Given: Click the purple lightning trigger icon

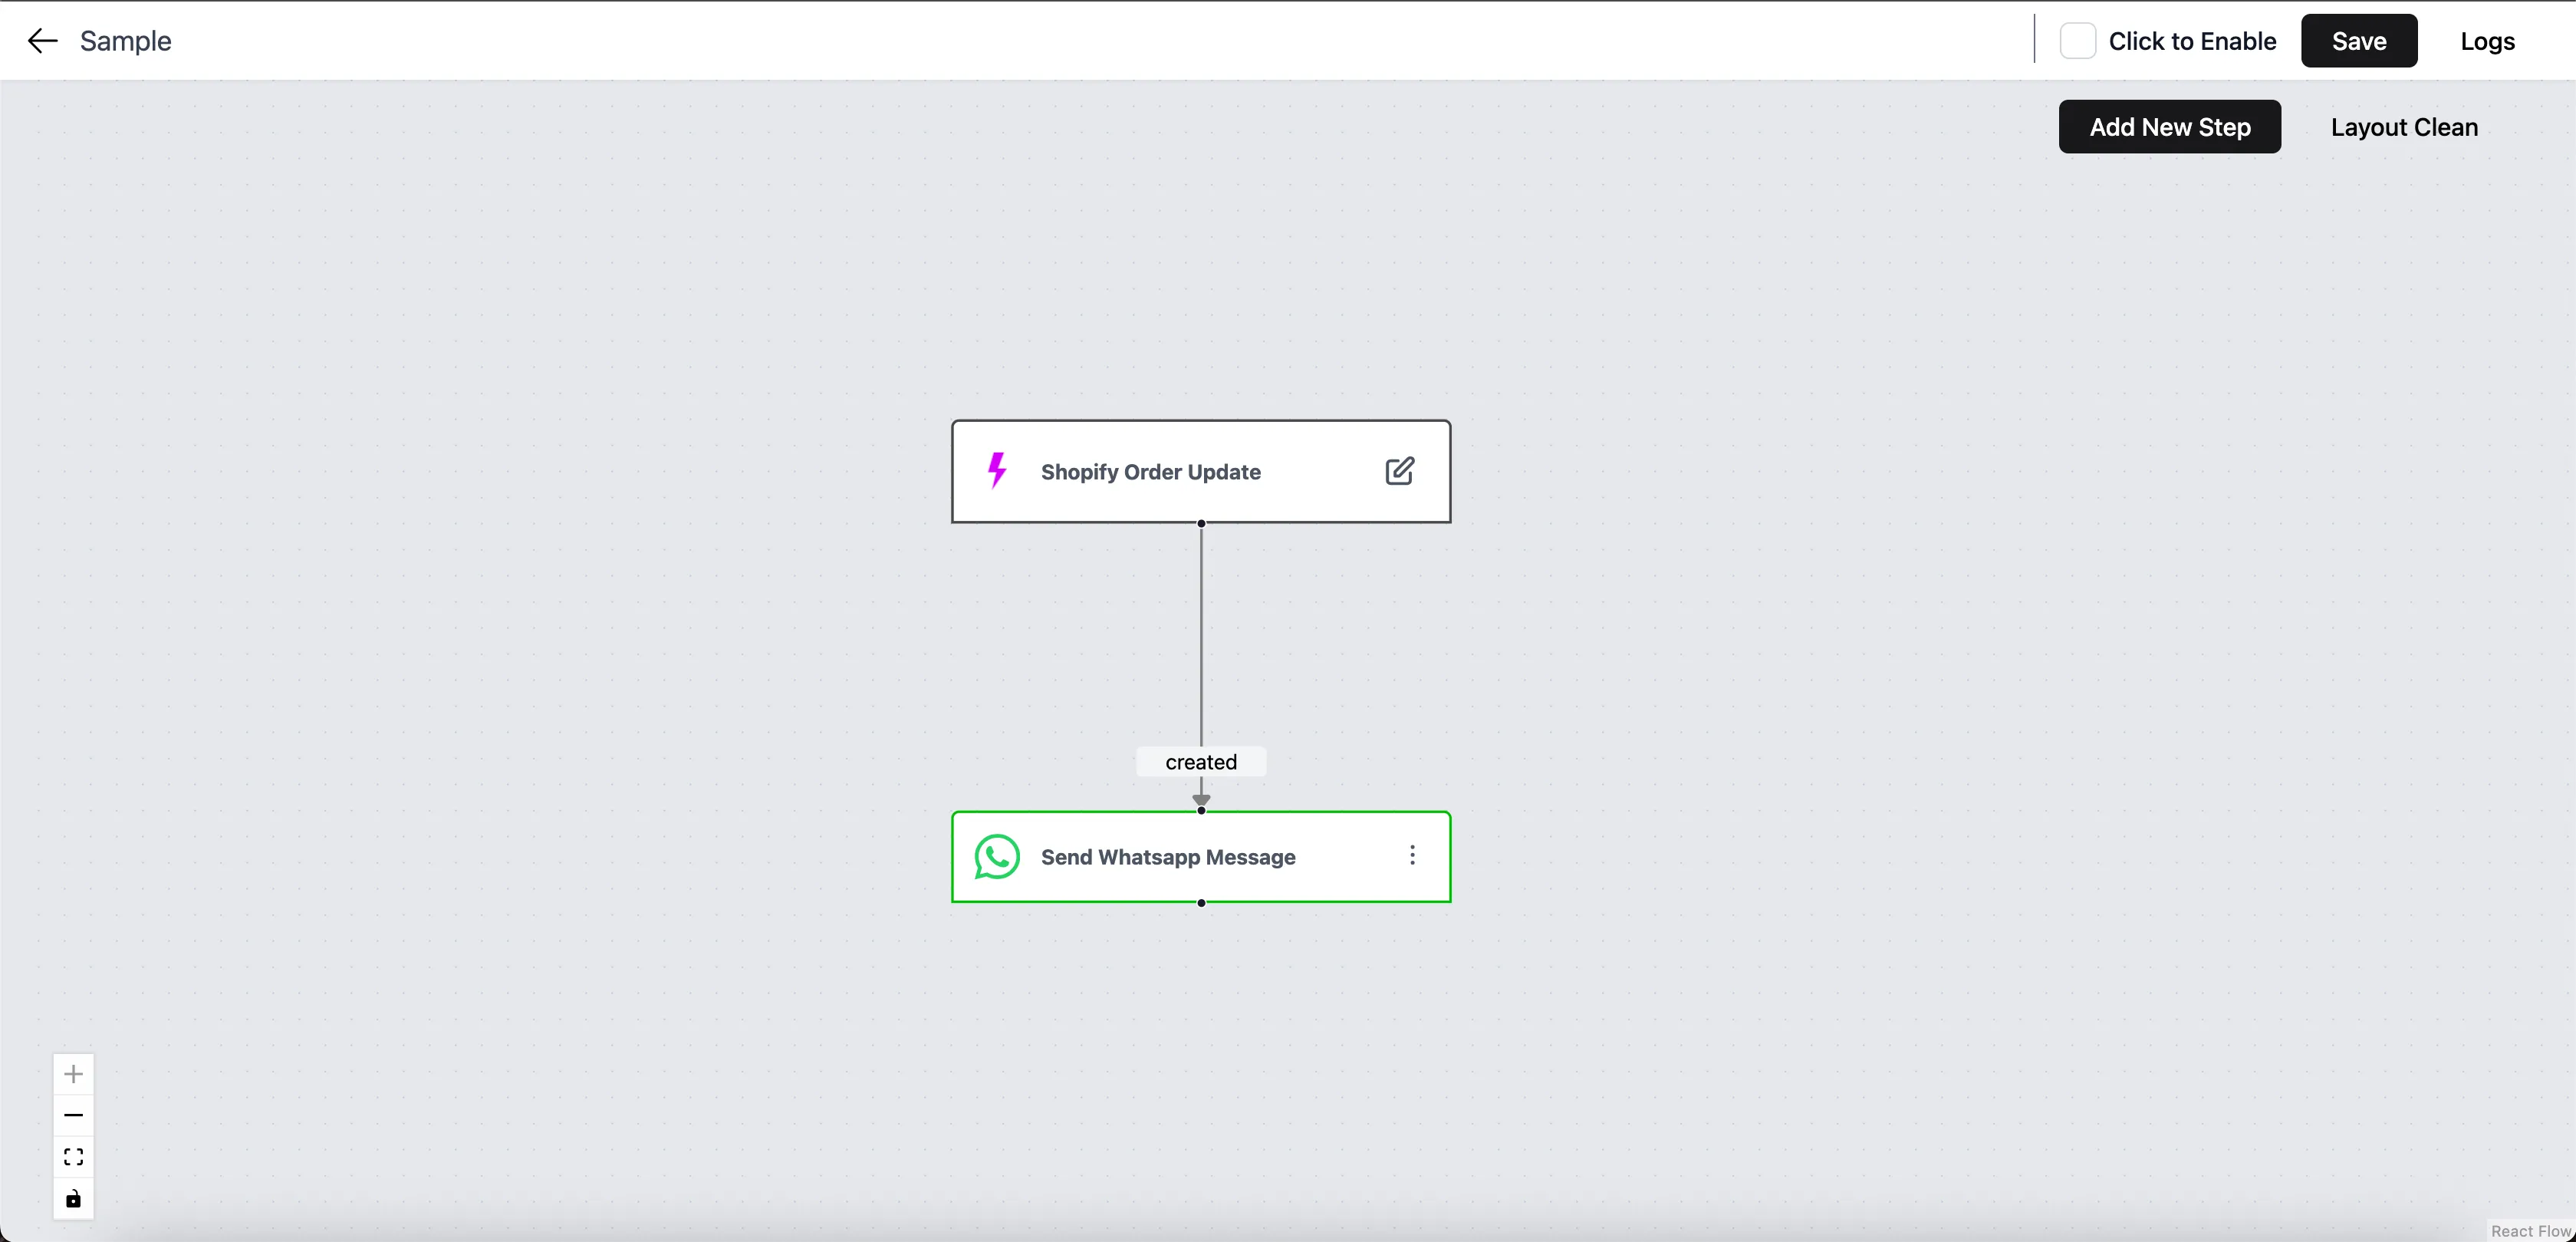Looking at the screenshot, I should point(997,470).
